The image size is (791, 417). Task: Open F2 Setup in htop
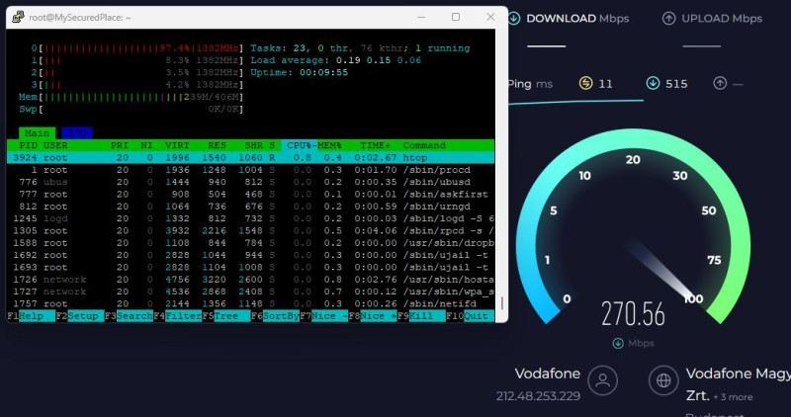click(x=80, y=316)
